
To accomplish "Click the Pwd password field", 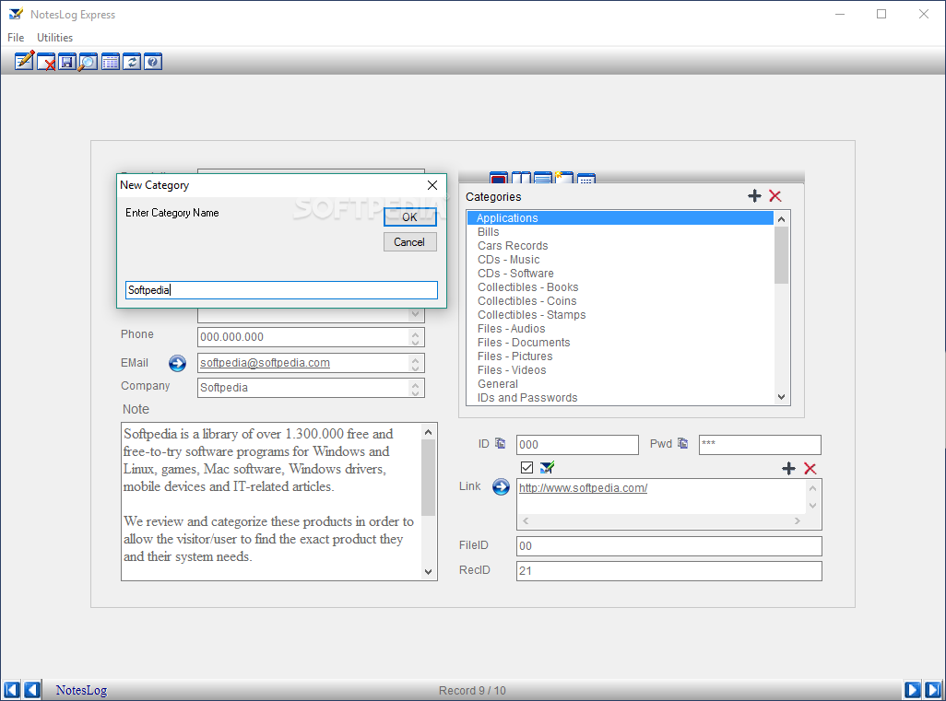I will [760, 445].
